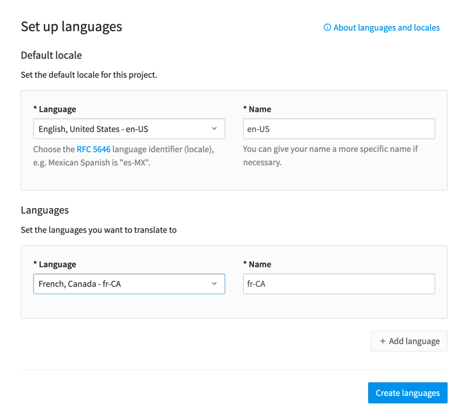The width and height of the screenshot is (463, 417).
Task: Click the Languages section title
Action: [x=45, y=210]
